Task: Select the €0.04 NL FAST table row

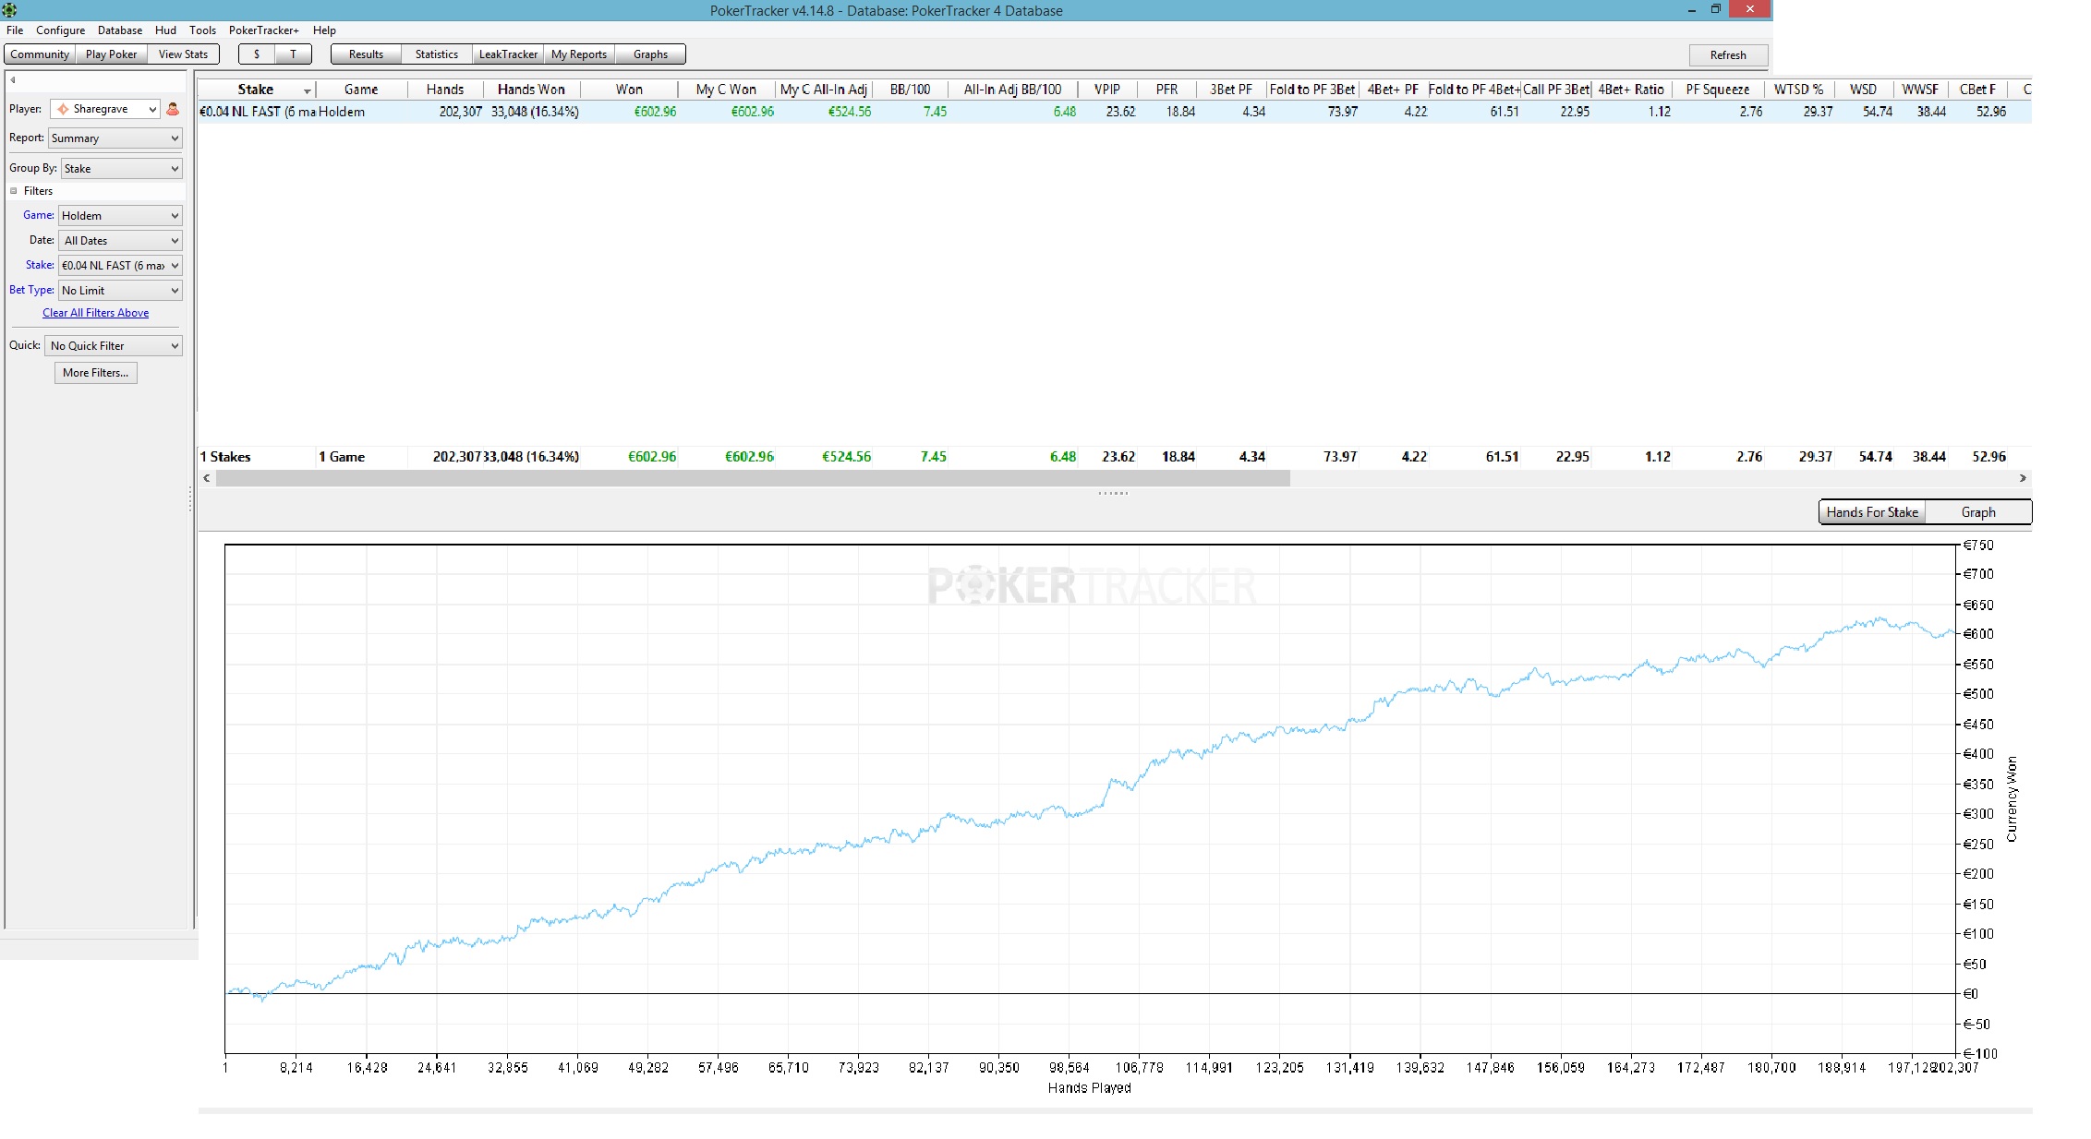Action: click(1114, 112)
